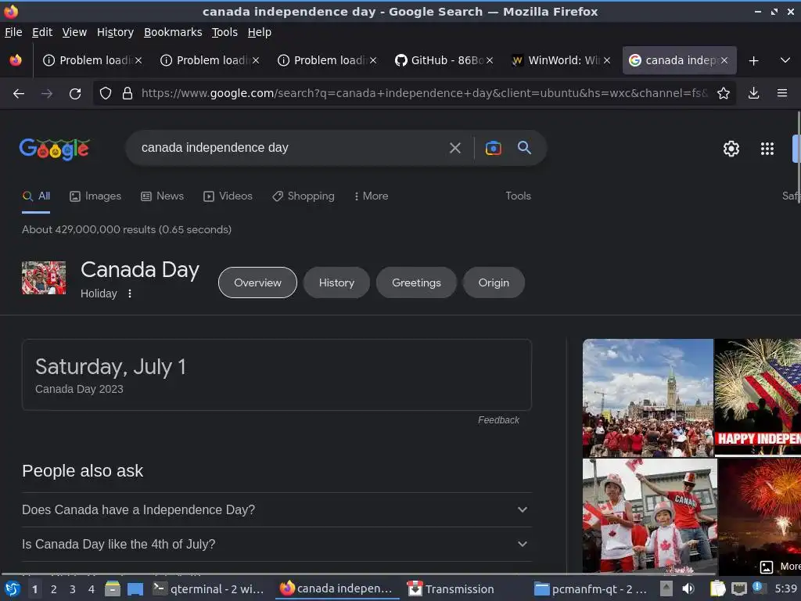Open the File menu
801x601 pixels.
pos(13,32)
